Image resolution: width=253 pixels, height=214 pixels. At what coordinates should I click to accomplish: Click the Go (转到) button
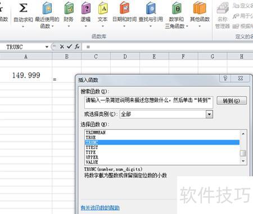pos(232,101)
